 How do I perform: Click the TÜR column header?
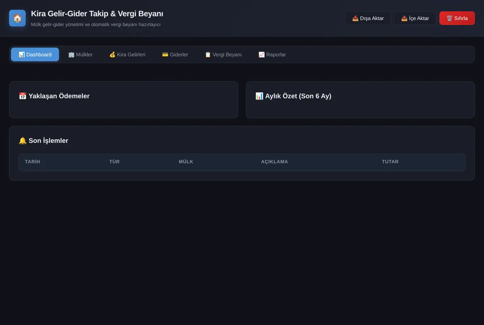[x=115, y=162]
